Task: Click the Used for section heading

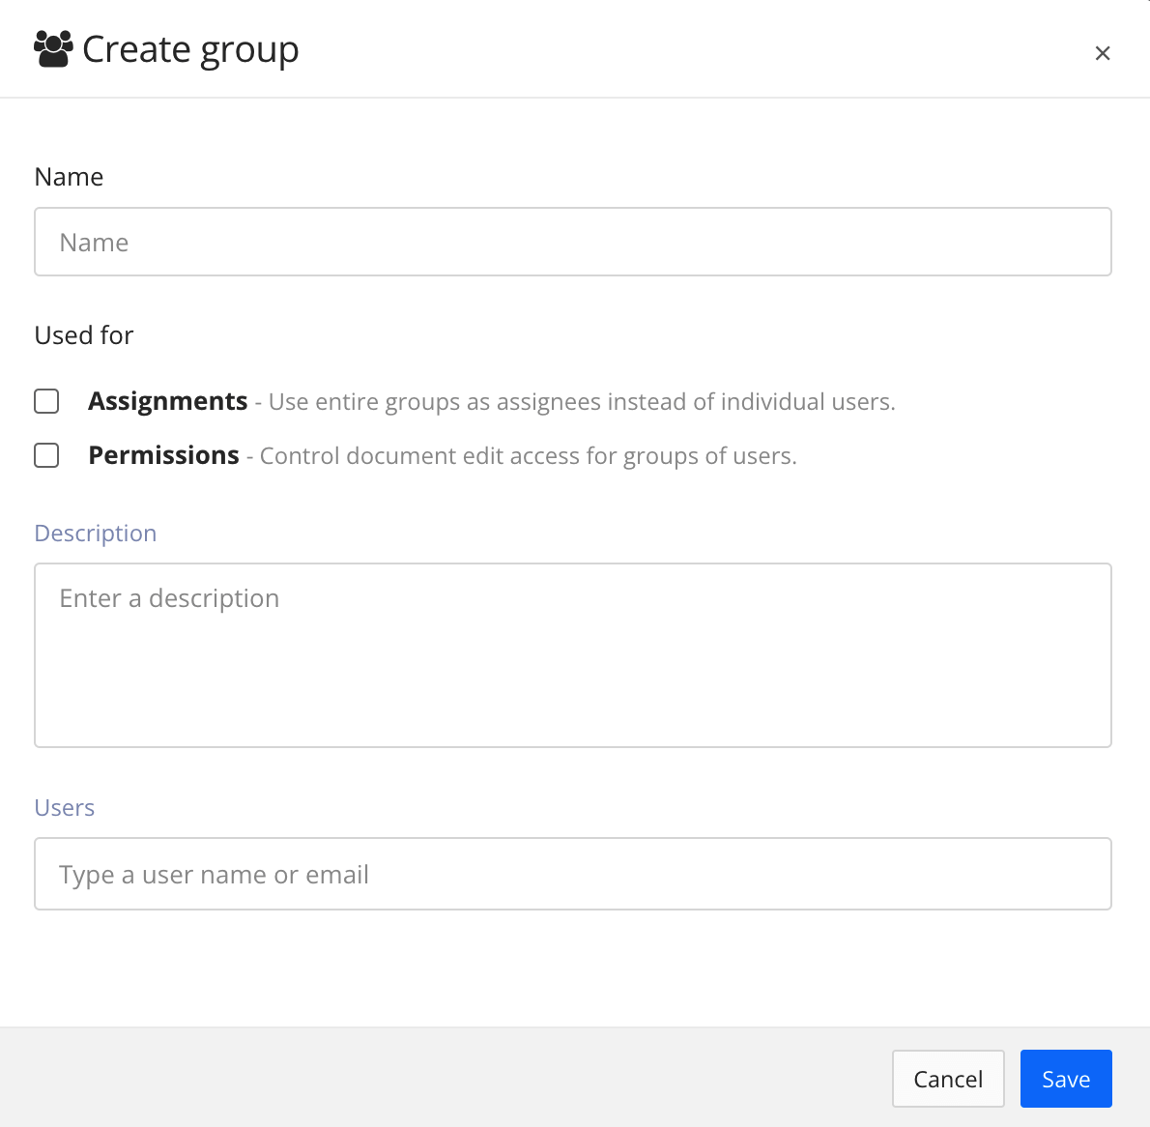Action: point(83,334)
